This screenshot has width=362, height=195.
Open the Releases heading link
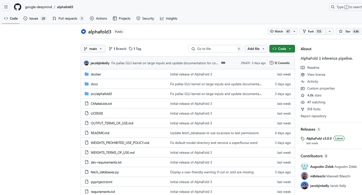[311, 129]
